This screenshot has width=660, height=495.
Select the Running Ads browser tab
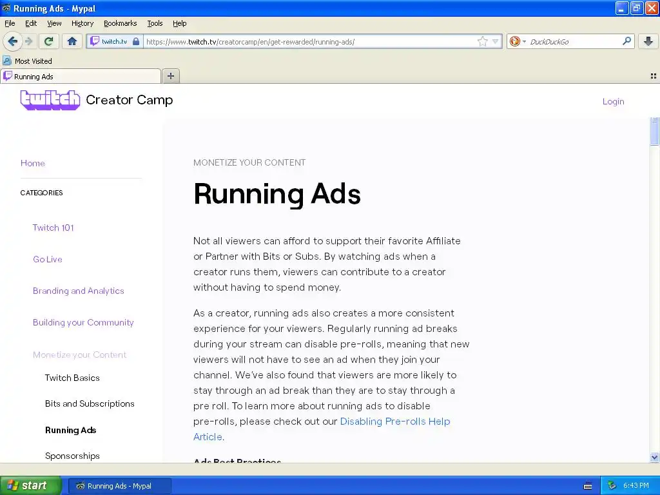(x=81, y=76)
